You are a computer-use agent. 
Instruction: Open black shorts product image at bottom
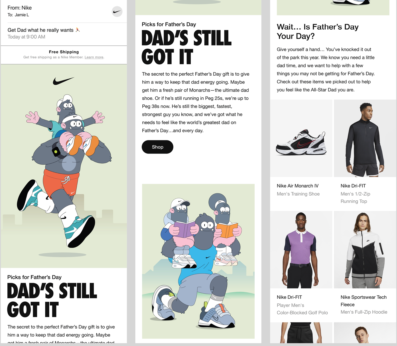pyautogui.click(x=301, y=333)
